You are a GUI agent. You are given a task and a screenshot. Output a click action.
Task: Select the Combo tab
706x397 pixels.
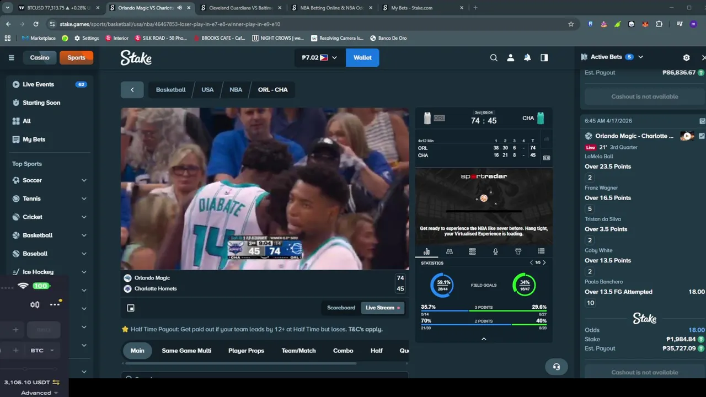pyautogui.click(x=343, y=351)
